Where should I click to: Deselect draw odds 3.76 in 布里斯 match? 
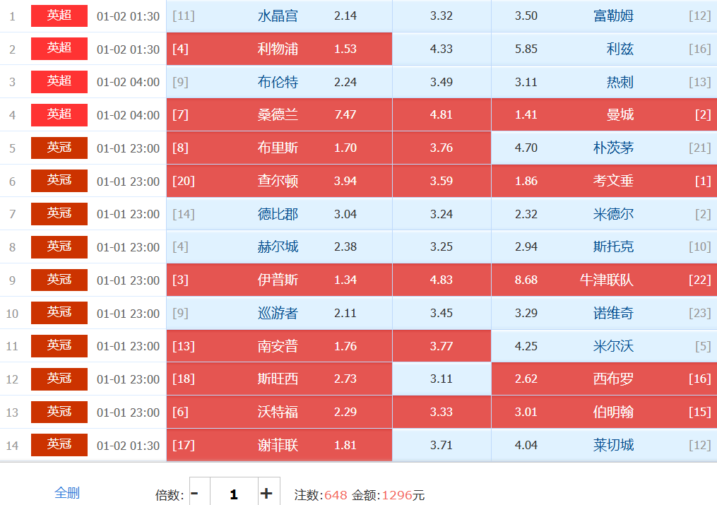pyautogui.click(x=442, y=148)
